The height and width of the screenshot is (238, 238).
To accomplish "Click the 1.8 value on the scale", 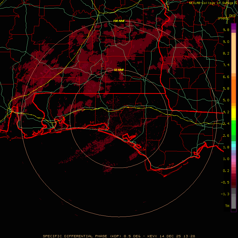I will pos(226,147).
